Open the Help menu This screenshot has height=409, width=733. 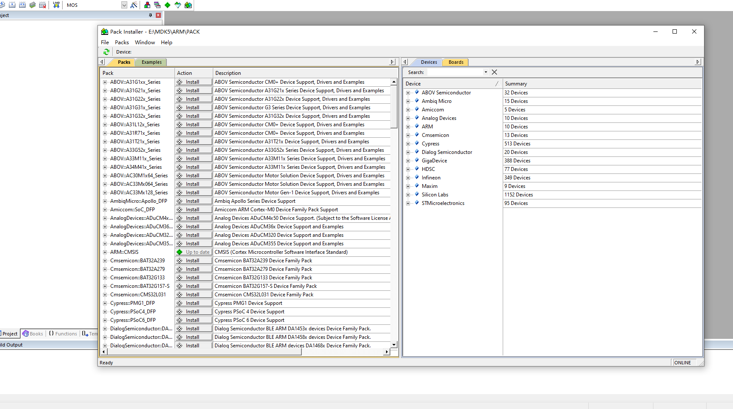166,43
